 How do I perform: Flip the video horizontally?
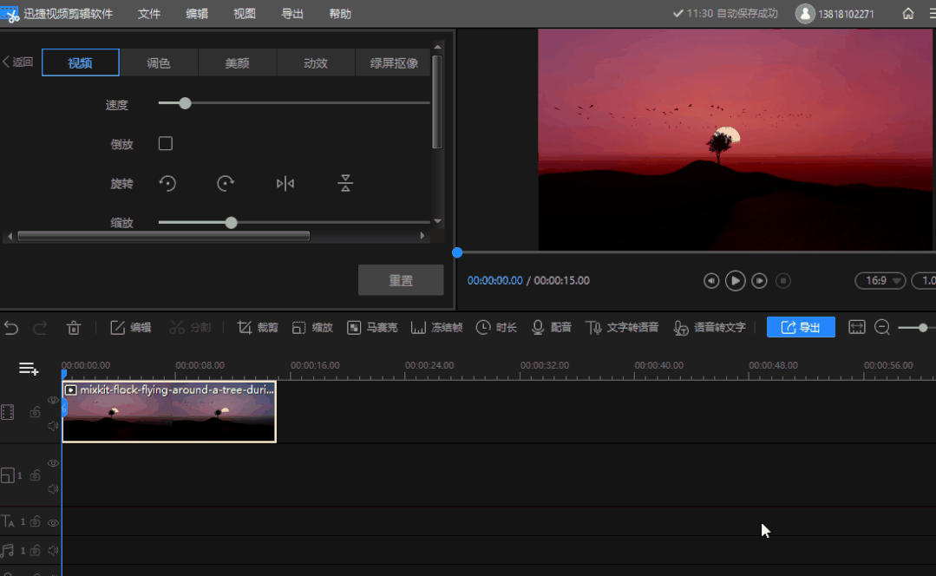click(285, 183)
